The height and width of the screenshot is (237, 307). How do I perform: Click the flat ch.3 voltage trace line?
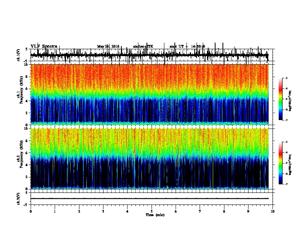coord(150,199)
